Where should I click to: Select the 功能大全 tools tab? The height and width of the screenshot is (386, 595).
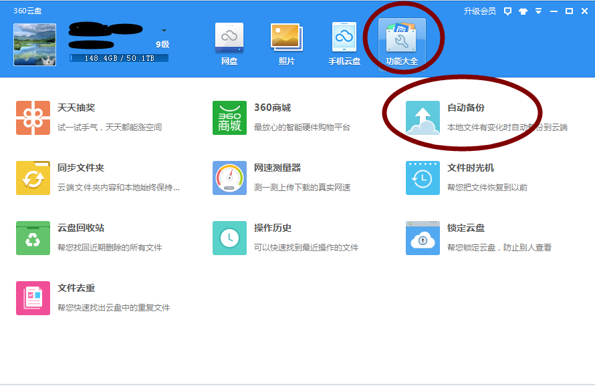coord(402,44)
